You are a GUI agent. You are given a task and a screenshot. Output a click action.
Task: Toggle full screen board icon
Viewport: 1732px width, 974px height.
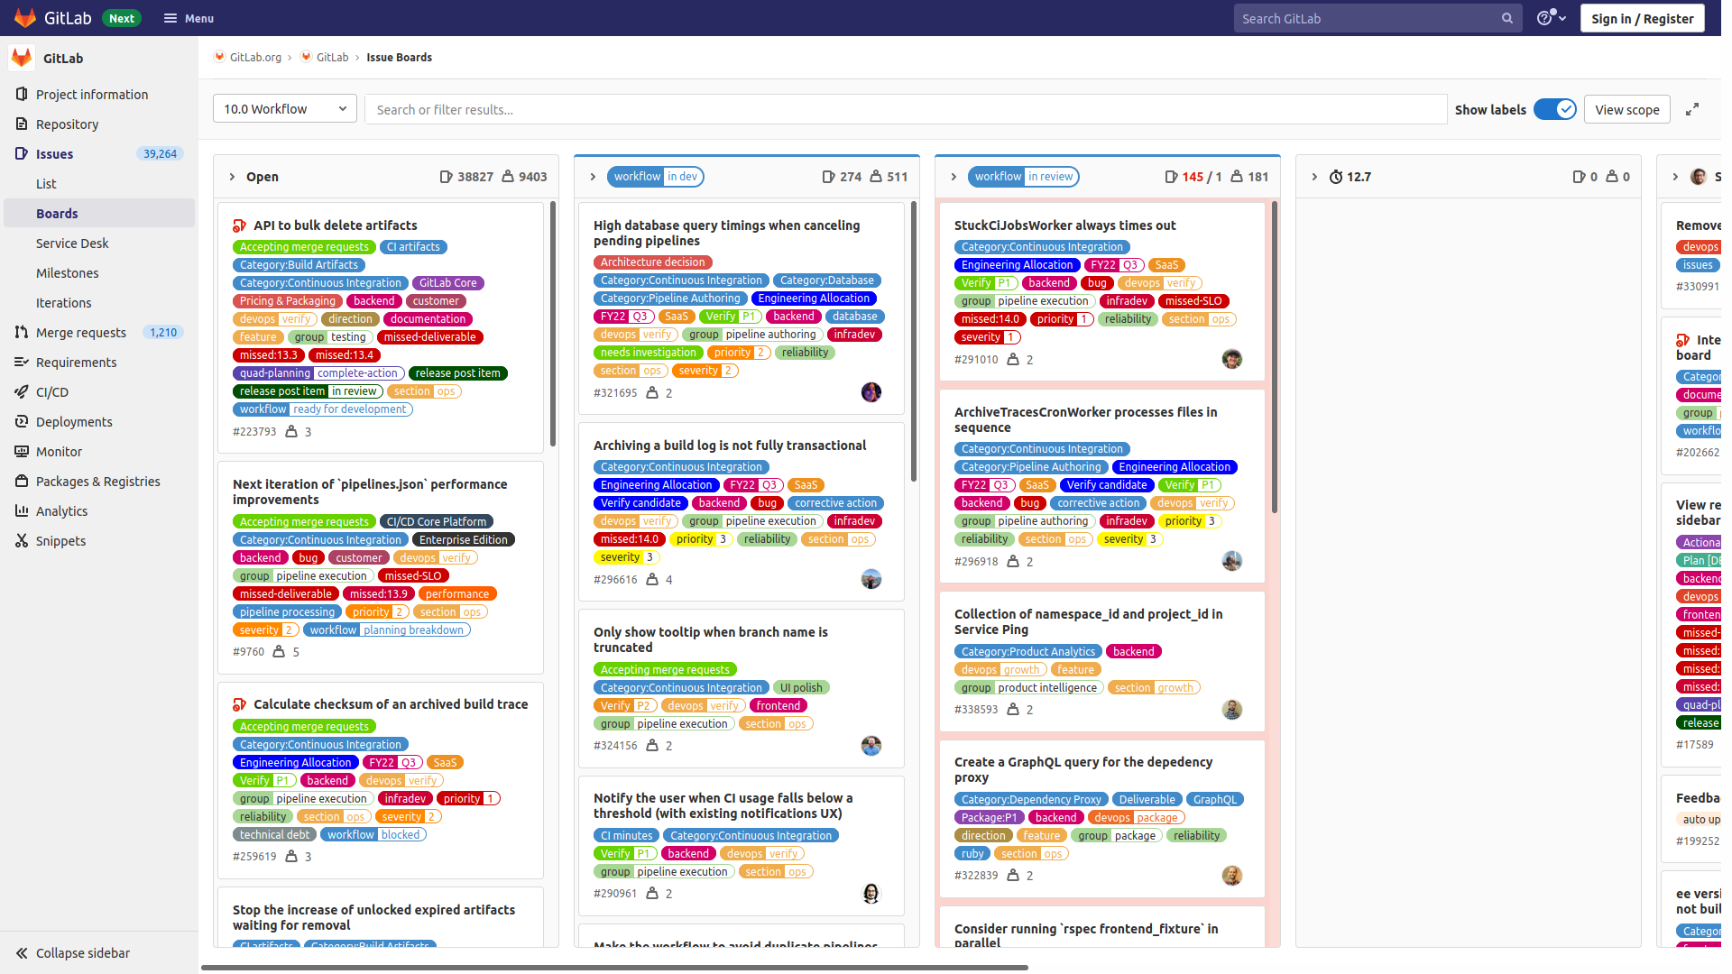(1692, 109)
